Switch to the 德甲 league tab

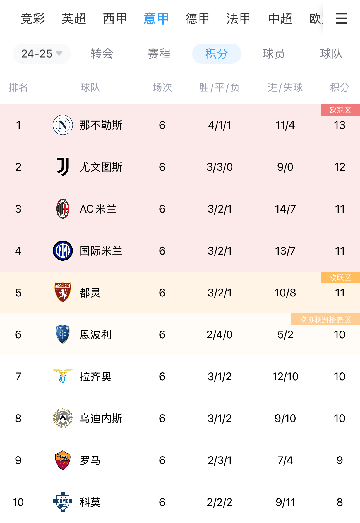198,19
